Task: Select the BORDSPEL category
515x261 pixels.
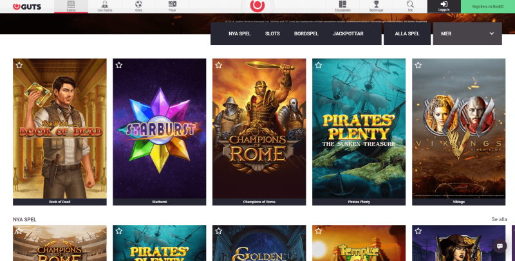Action: click(306, 33)
